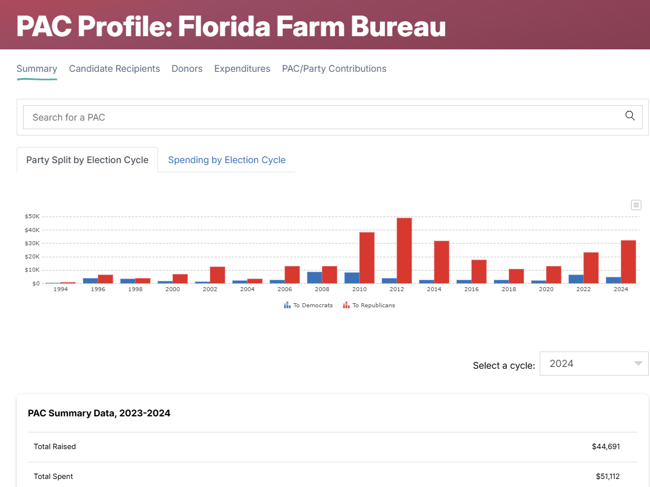650x487 pixels.
Task: View PAC/Party Contributions section
Action: point(334,69)
